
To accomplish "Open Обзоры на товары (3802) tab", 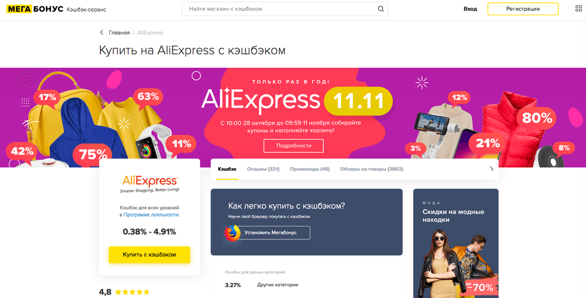I will tap(371, 169).
